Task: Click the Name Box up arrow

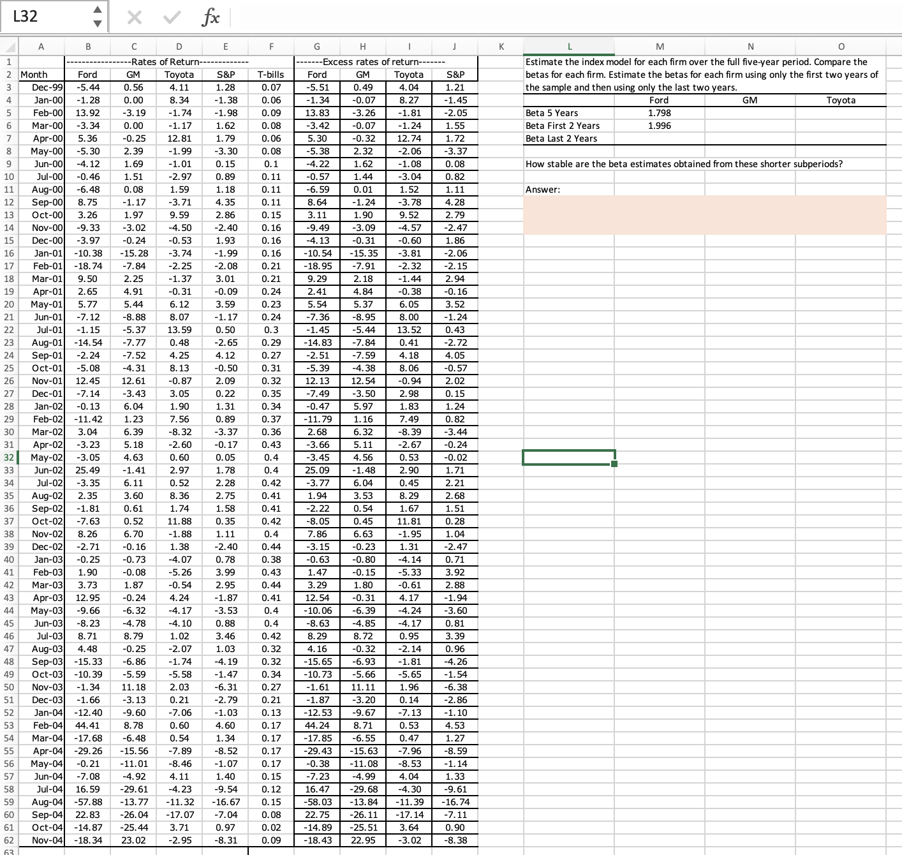Action: pos(97,10)
